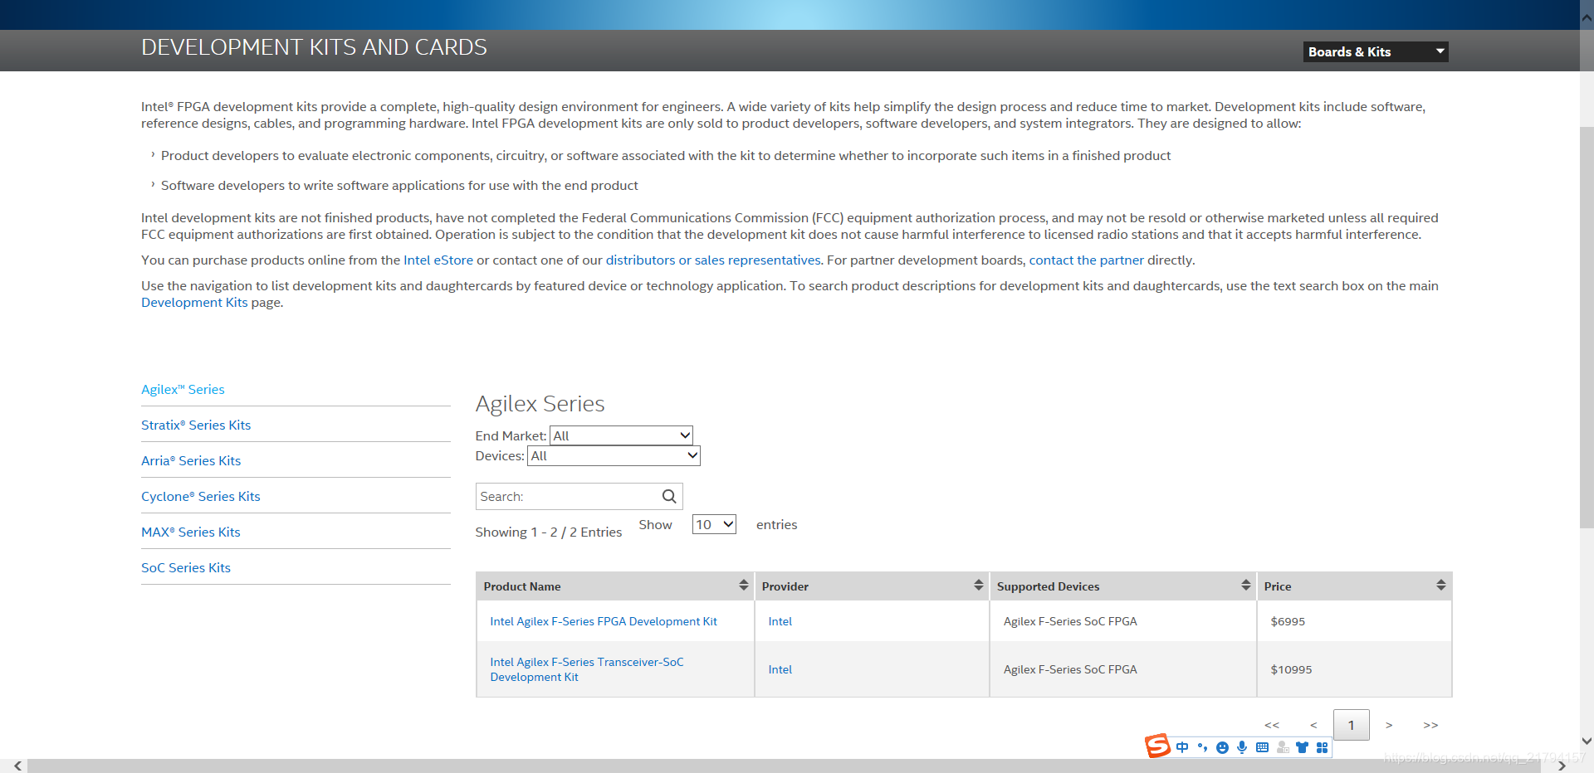This screenshot has width=1594, height=773.
Task: Click the scroll-down arrow of vertical scrollbar
Action: coord(1587,741)
